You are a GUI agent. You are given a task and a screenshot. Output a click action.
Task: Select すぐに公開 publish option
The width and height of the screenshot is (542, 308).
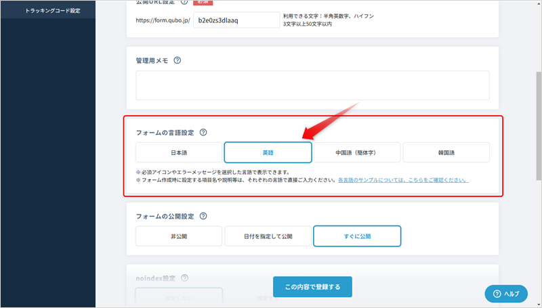point(356,236)
